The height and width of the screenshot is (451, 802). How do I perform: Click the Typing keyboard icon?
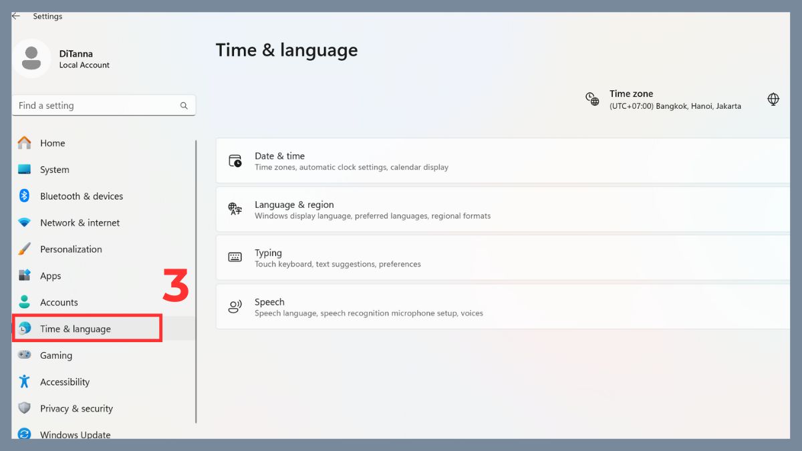(x=235, y=257)
